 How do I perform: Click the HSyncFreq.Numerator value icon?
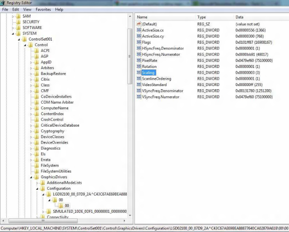[x=139, y=54]
